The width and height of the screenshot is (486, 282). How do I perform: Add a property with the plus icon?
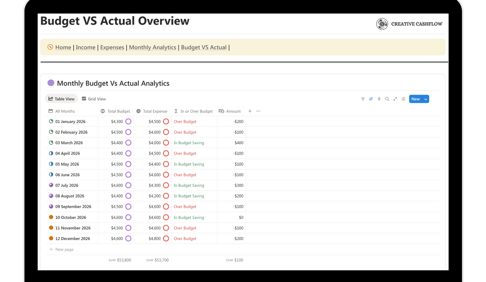250,111
